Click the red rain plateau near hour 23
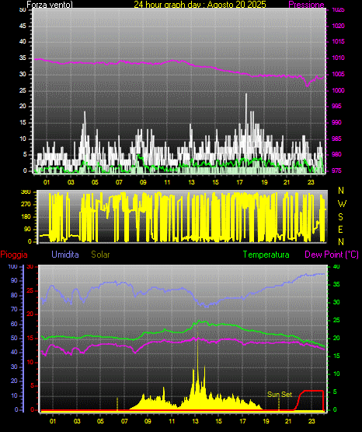Image resolution: width=362 pixels, height=432 pixels. [x=312, y=391]
